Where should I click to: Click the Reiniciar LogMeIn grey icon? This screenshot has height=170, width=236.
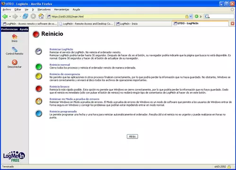click(x=38, y=51)
